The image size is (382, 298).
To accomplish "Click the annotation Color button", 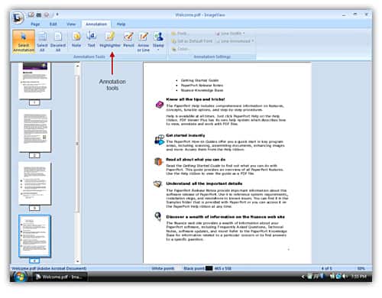I will pyautogui.click(x=180, y=49).
